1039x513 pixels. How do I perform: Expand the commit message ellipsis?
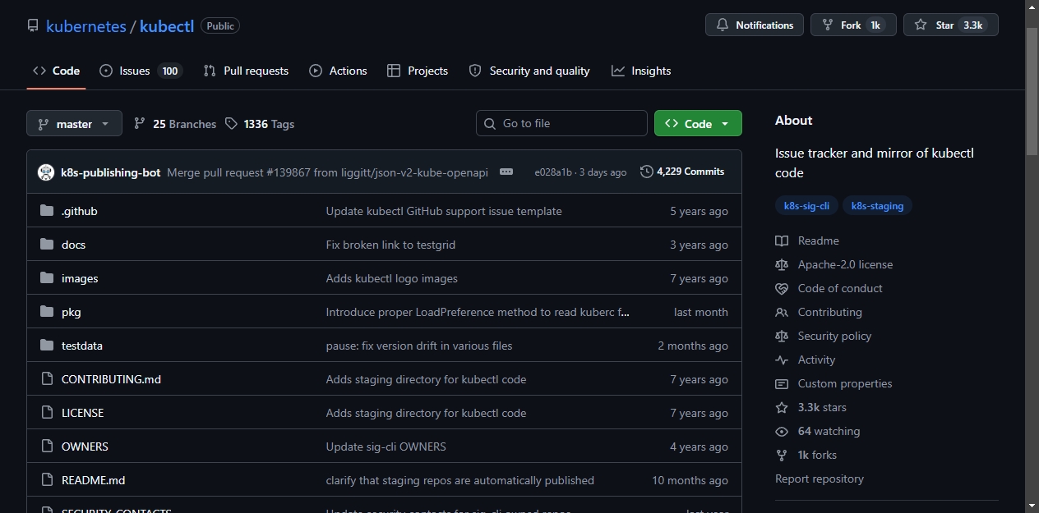(506, 172)
